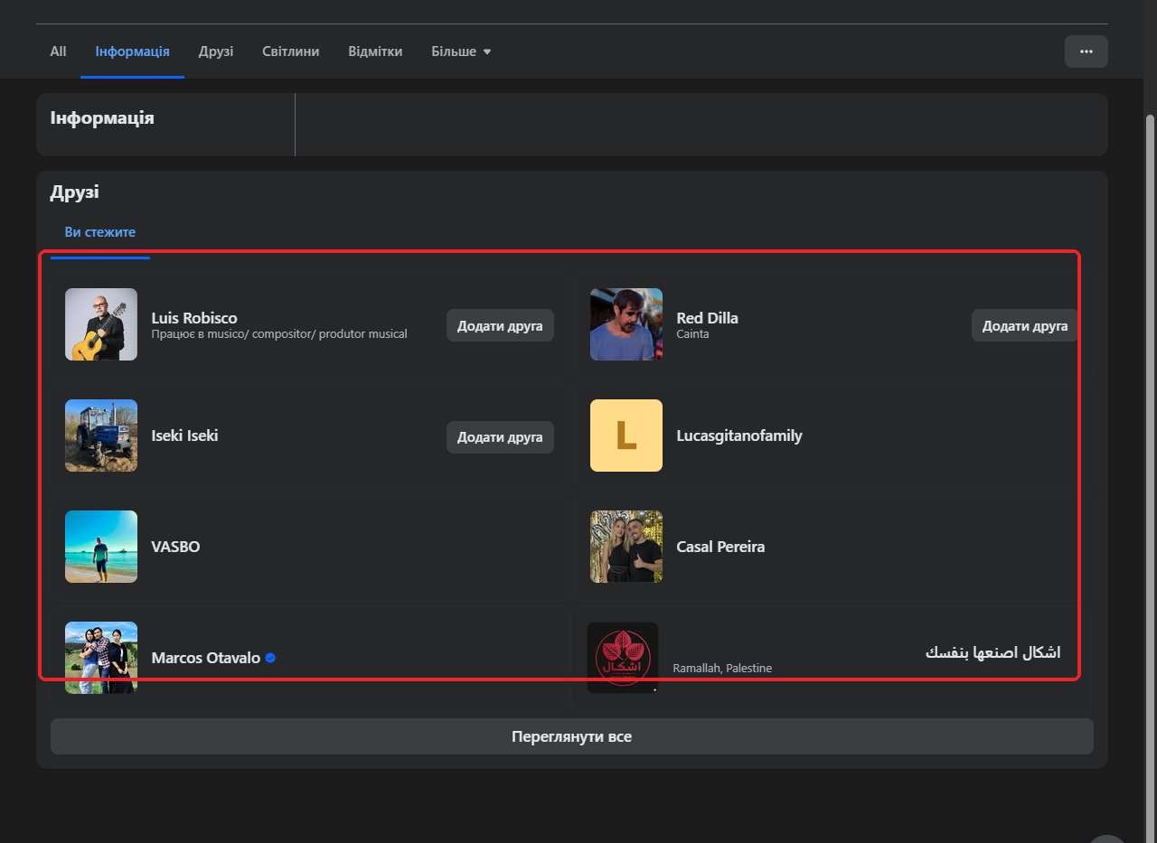Add Red Dilla as a friend
Image resolution: width=1157 pixels, height=843 pixels.
1025,325
